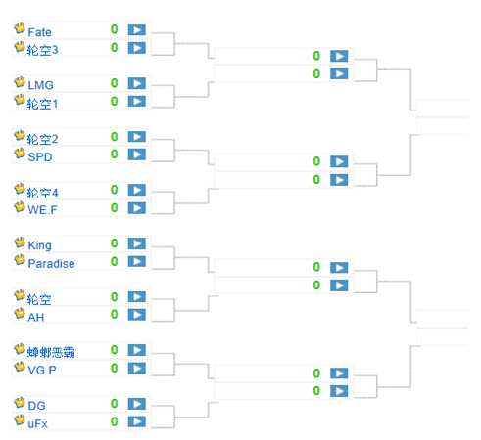
Task: Click the play icon in AH row
Action: [137, 315]
